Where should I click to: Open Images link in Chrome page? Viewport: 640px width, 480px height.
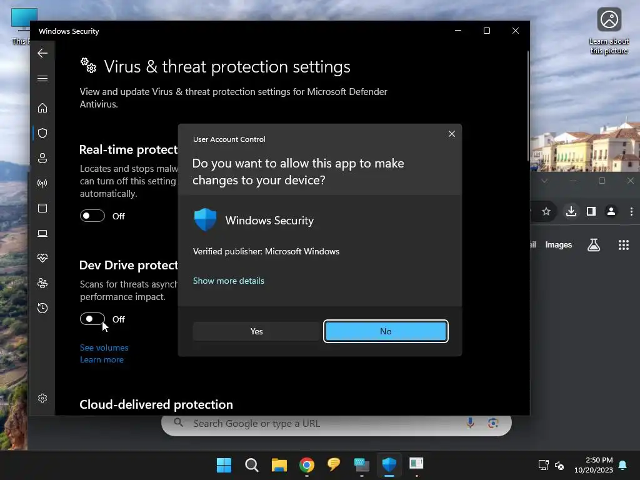(558, 245)
